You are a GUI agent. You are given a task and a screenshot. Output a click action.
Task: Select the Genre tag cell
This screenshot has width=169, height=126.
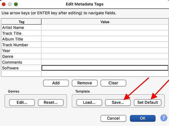pos(21,56)
